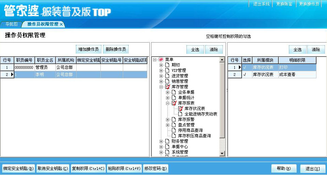Click the tree scrollbar down arrow
The width and height of the screenshot is (327, 175).
[222, 154]
